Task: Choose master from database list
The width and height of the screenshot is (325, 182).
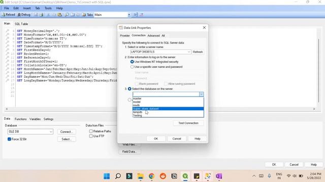Action: tap(168, 99)
